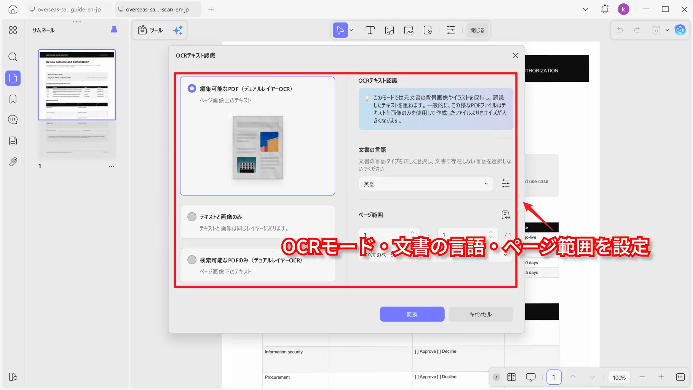Open the thumbnail grid view icon
Screen dimensions: 693x390
pyautogui.click(x=13, y=30)
